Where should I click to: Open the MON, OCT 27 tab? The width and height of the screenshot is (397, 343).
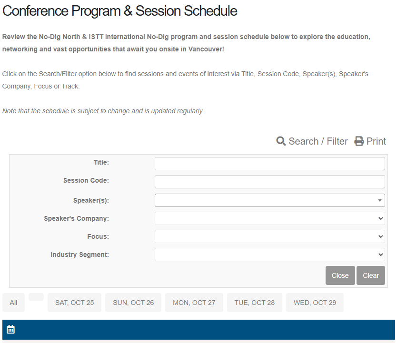(194, 303)
